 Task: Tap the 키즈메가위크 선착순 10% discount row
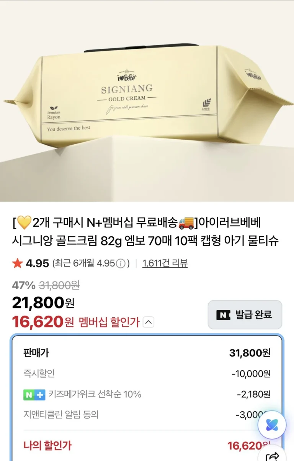click(147, 394)
